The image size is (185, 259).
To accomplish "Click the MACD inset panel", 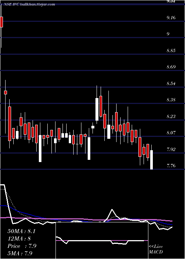I will [x=102, y=240].
